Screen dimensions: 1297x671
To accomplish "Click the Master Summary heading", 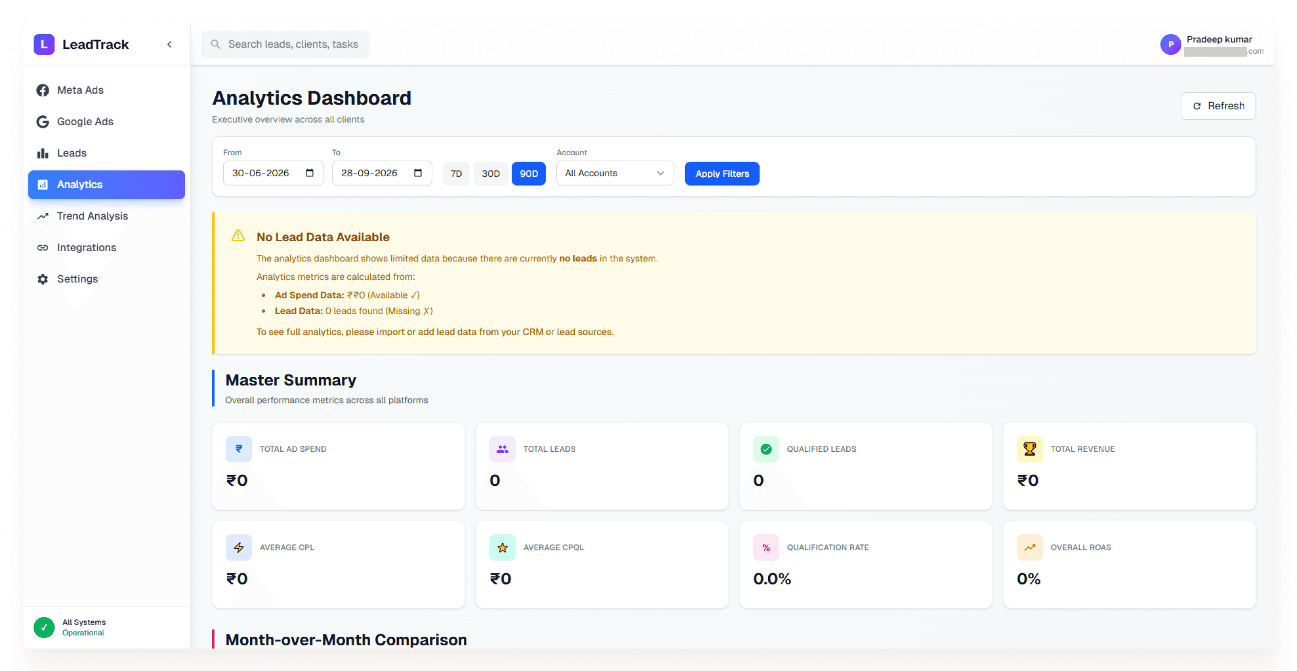I will (x=291, y=380).
